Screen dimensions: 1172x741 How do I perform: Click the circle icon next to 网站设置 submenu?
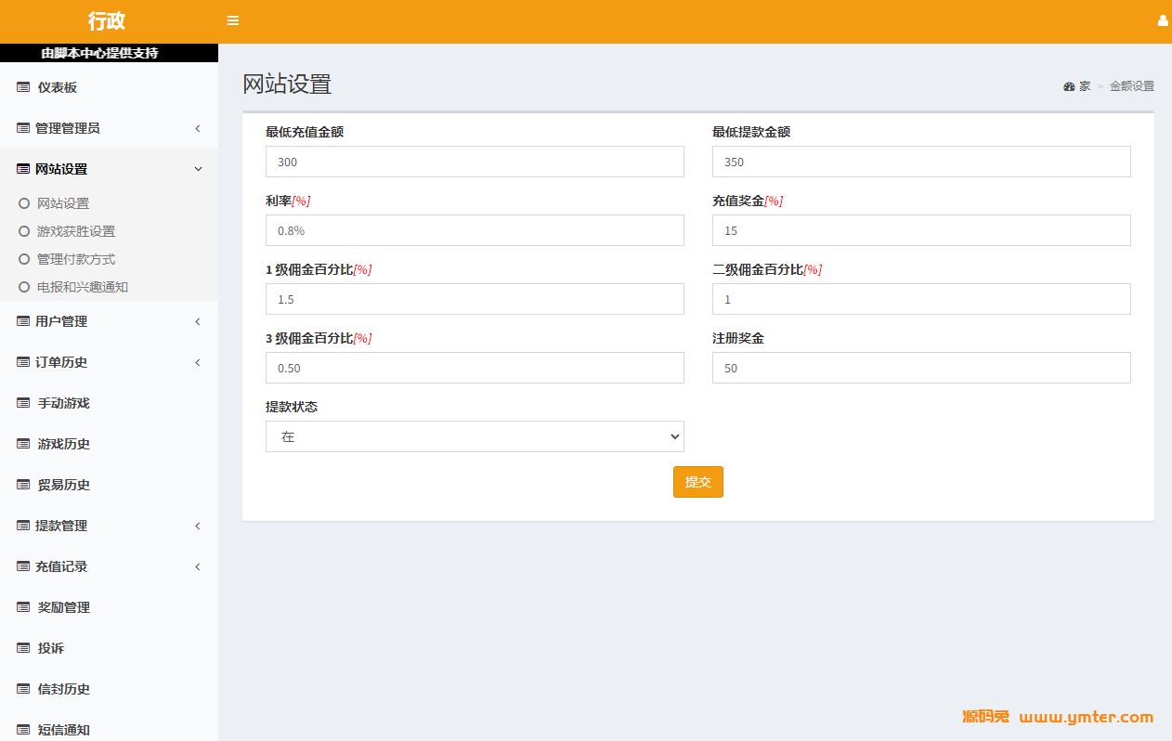click(x=24, y=203)
